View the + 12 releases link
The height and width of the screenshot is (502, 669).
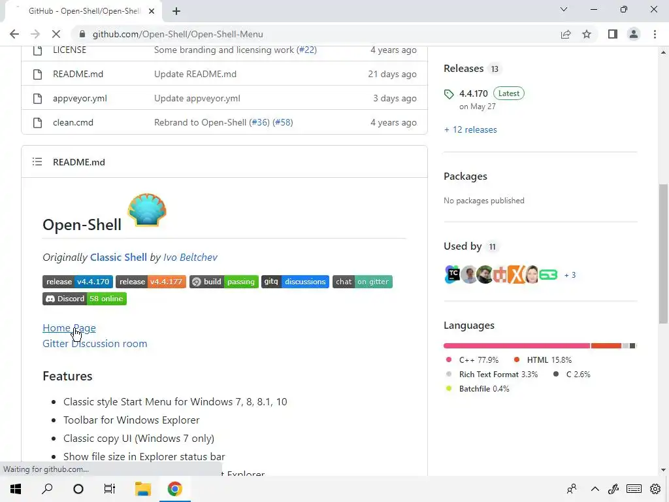coord(470,130)
